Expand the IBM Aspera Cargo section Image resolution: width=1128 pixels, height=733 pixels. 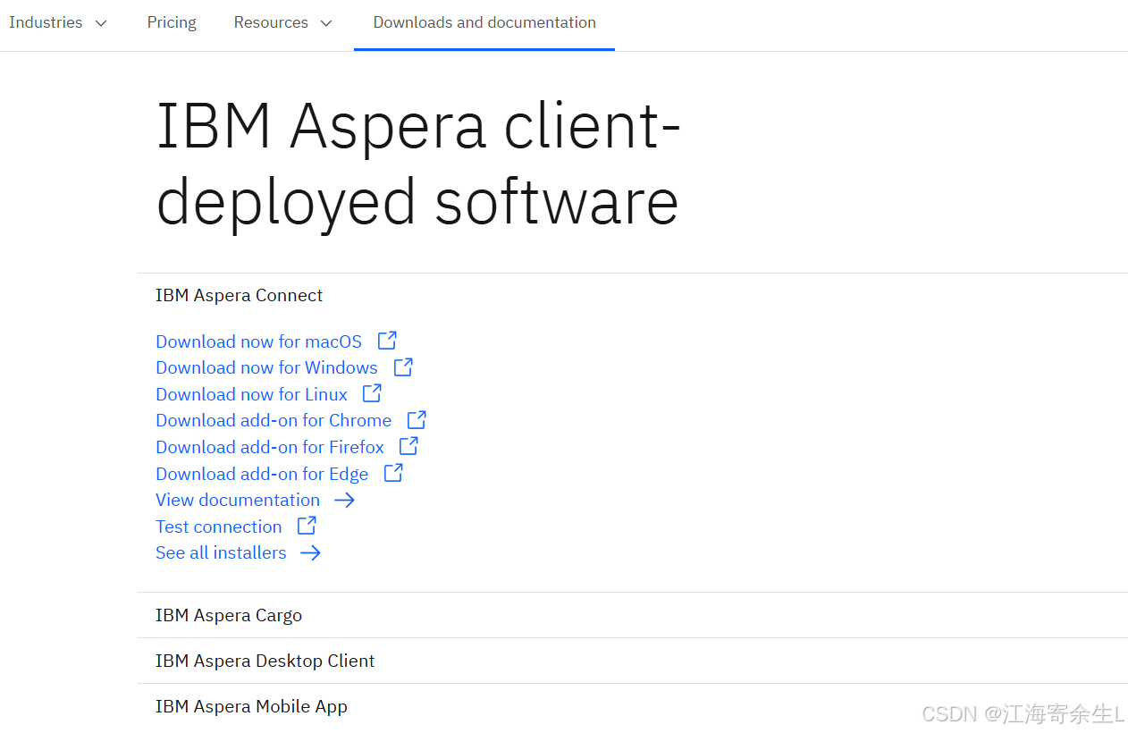coord(229,615)
